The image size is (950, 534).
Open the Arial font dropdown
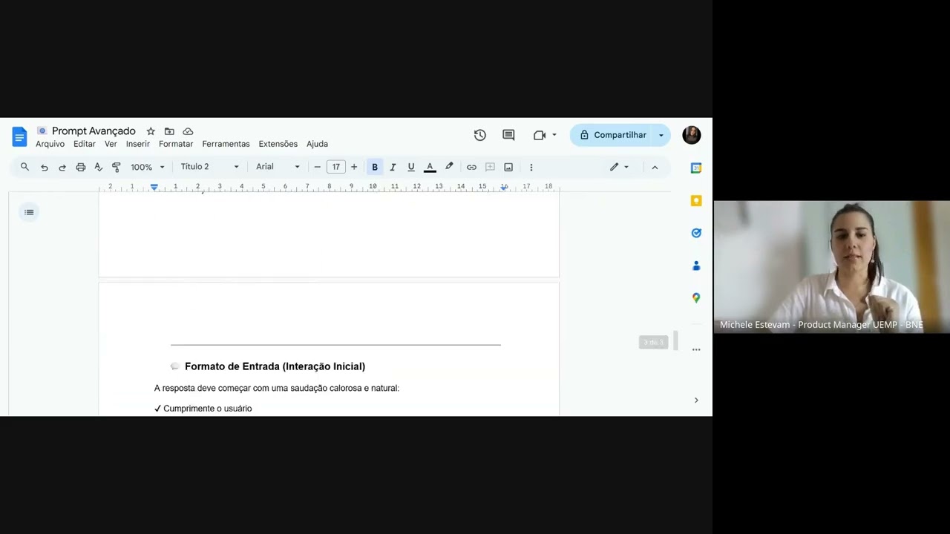click(x=278, y=167)
